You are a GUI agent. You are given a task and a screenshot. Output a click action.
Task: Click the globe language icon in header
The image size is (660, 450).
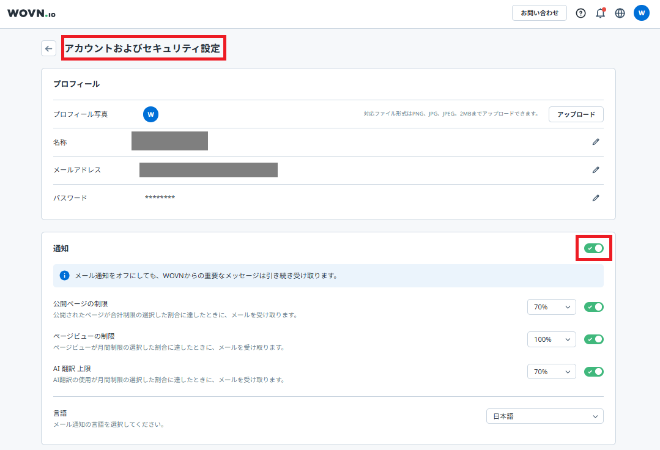pos(620,12)
